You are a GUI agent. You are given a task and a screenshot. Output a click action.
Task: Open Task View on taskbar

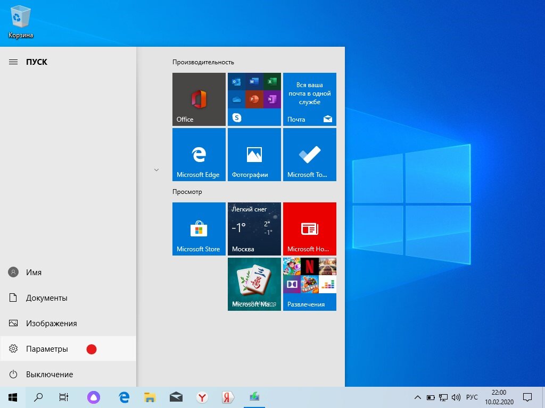tap(64, 397)
